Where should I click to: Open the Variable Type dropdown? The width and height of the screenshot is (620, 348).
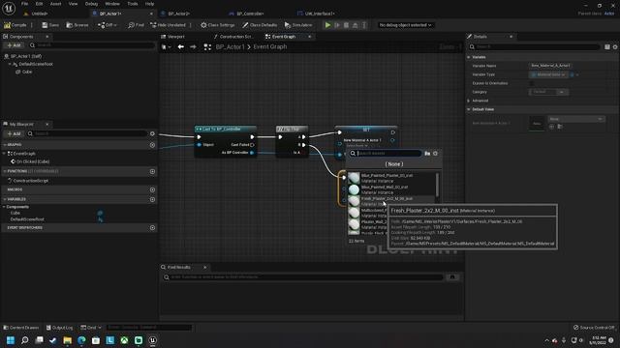point(549,74)
